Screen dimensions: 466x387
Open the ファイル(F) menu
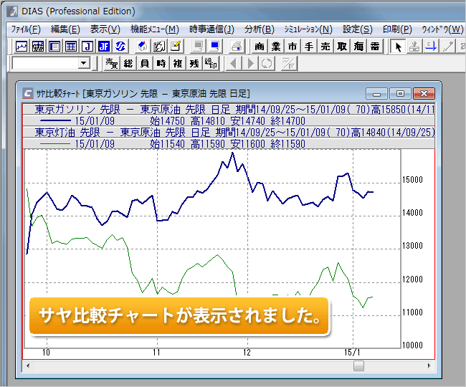[x=26, y=29]
